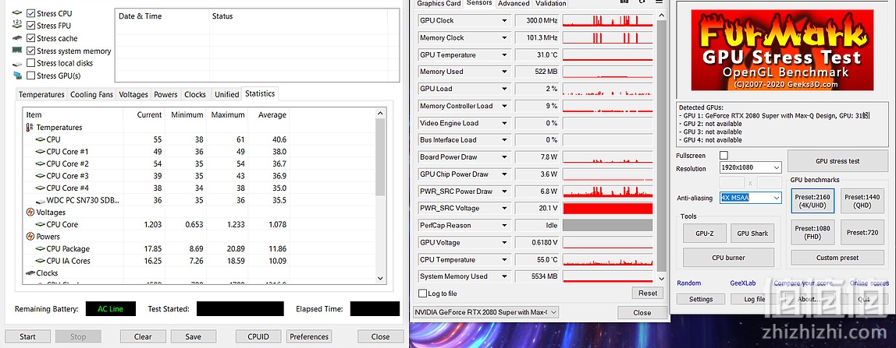
Task: Open the Anti-aliasing 4X MSAA dropdown
Action: pos(751,198)
